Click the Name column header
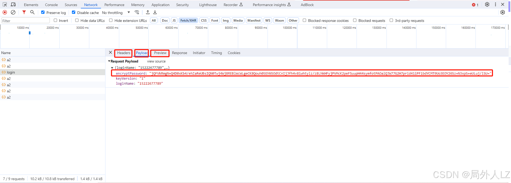 click(x=52, y=53)
